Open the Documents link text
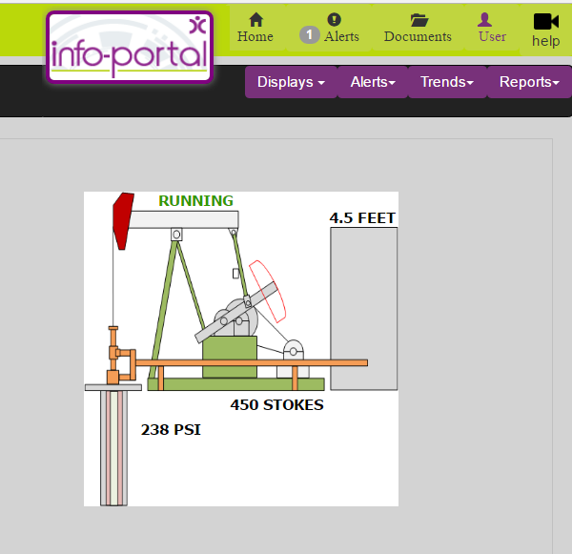The height and width of the screenshot is (554, 572). [418, 36]
